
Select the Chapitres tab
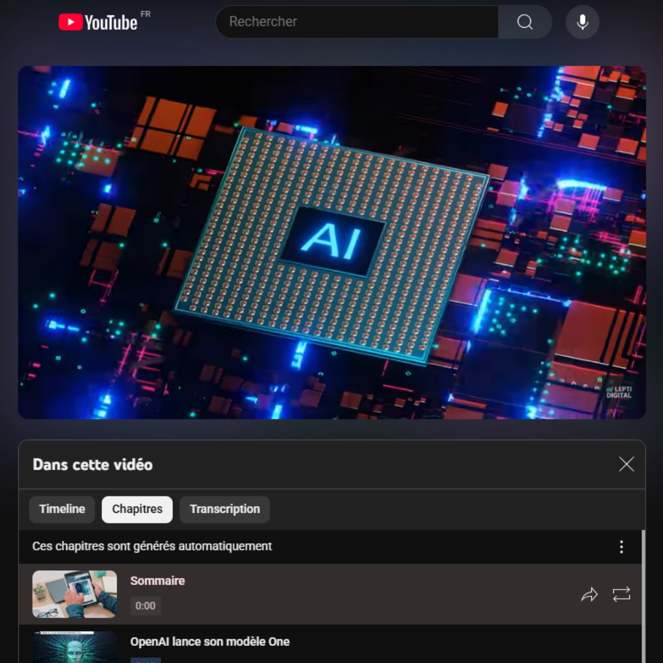pyautogui.click(x=137, y=509)
